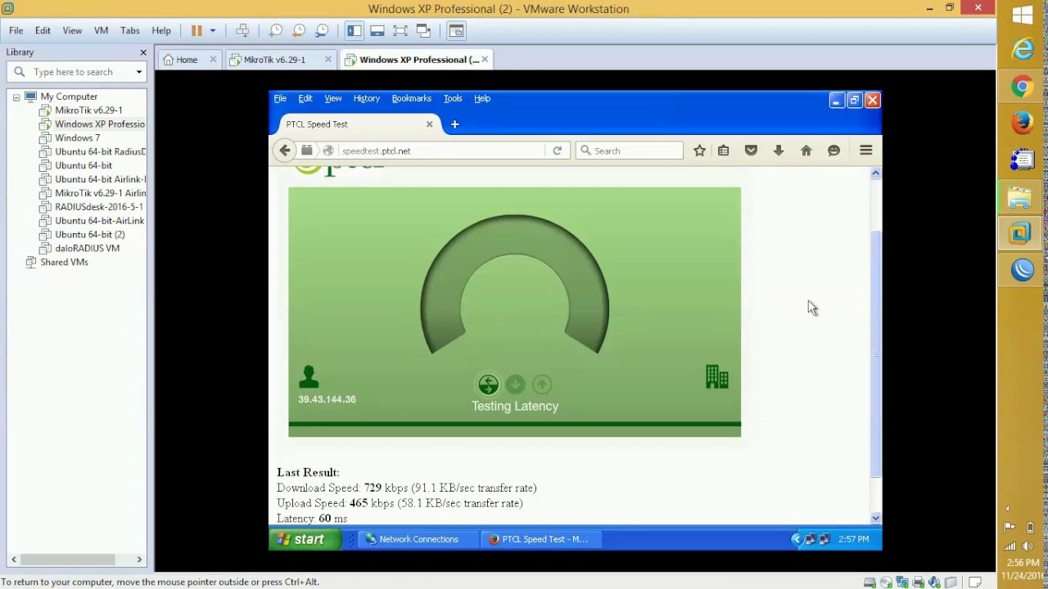1048x589 pixels.
Task: Open Firefox Bookmarks menu
Action: (411, 98)
